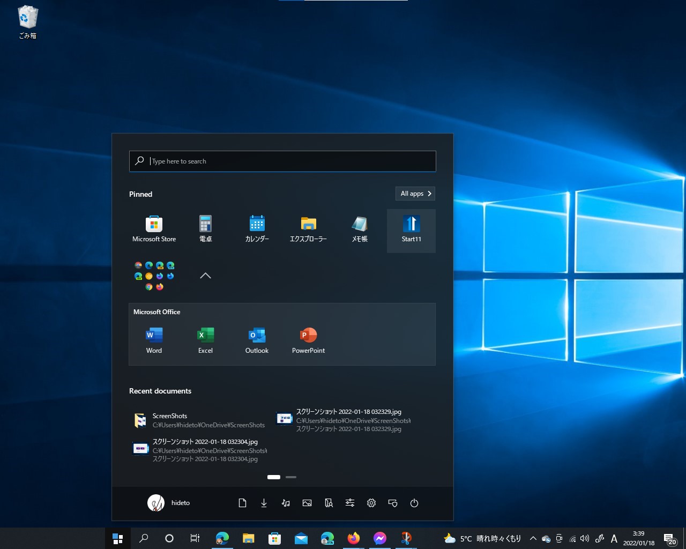The height and width of the screenshot is (549, 686).
Task: Open recent file スクリーンショット 2022-01-18 032304.jpg
Action: [x=199, y=450]
